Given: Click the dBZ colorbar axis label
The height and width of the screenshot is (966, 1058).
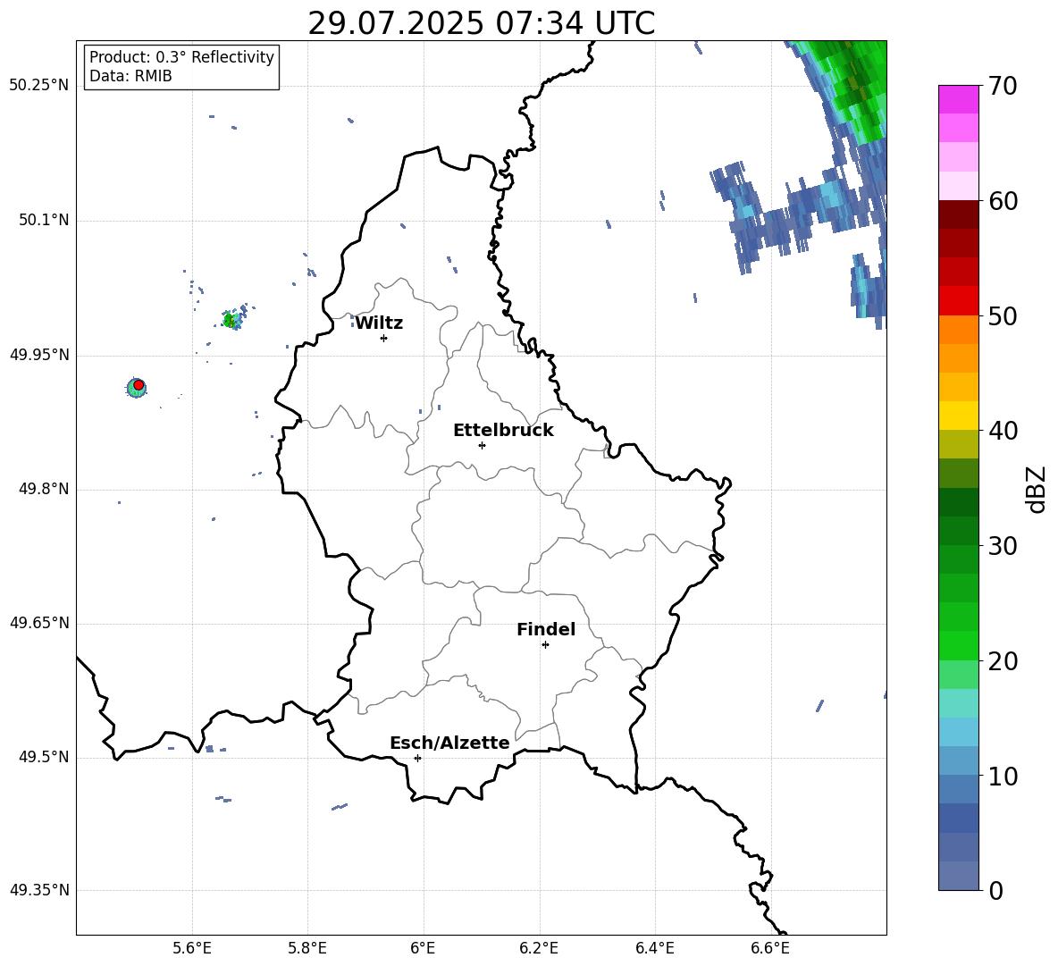Looking at the screenshot, I should click(1036, 489).
